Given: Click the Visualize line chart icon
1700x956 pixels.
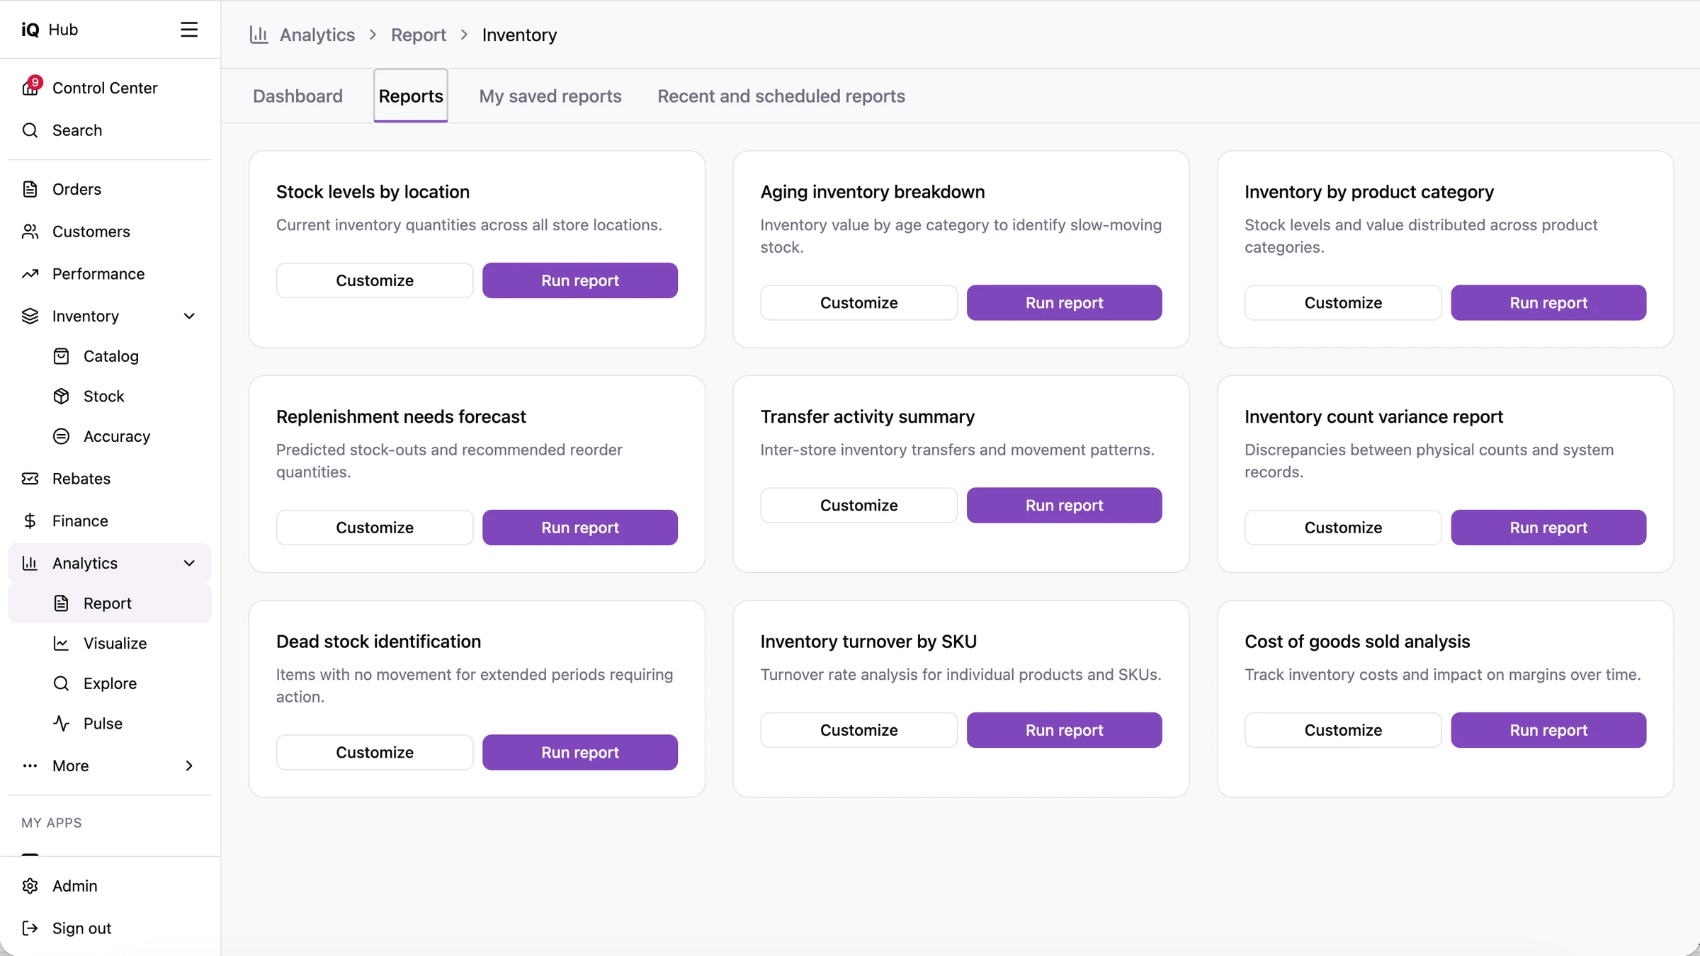Looking at the screenshot, I should click(62, 644).
